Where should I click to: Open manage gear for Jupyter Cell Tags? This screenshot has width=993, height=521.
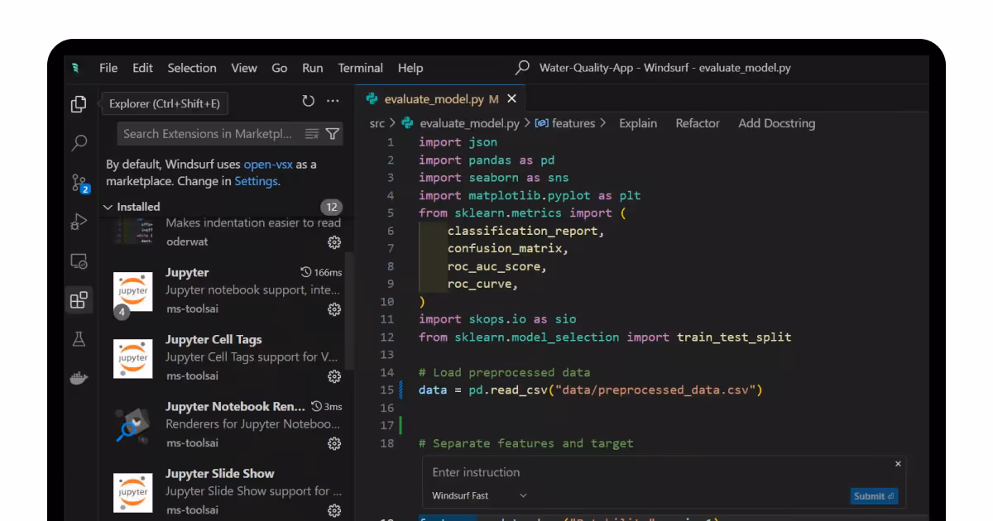pyautogui.click(x=334, y=376)
